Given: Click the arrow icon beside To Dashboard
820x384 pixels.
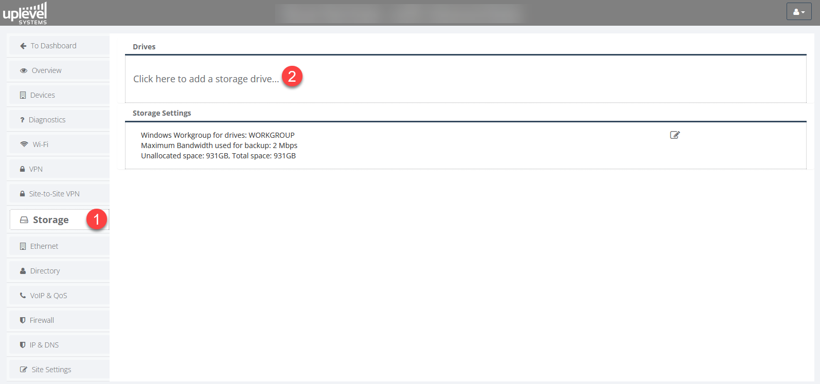Looking at the screenshot, I should (x=23, y=46).
